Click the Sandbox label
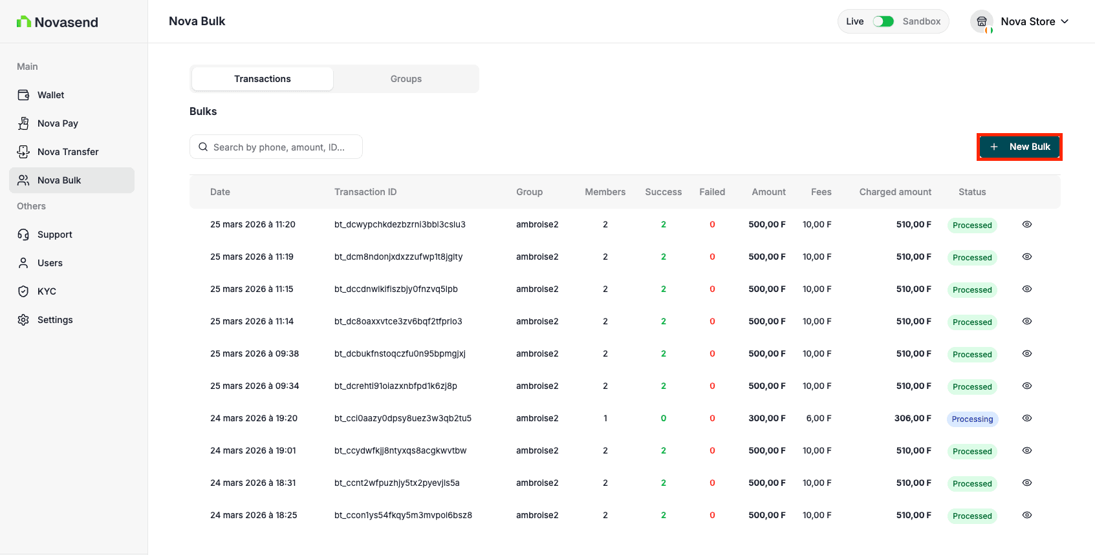This screenshot has height=555, width=1095. [922, 21]
